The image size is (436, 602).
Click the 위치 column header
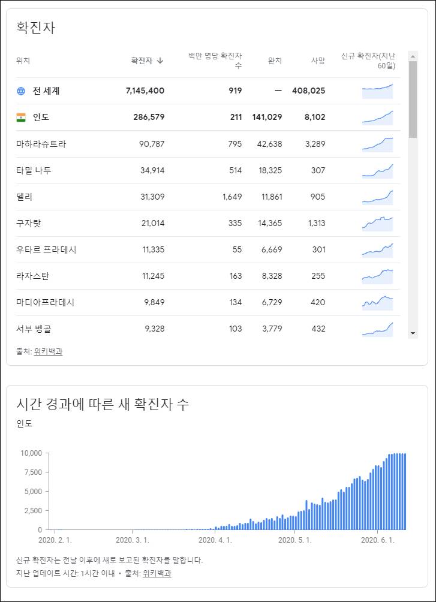[23, 61]
